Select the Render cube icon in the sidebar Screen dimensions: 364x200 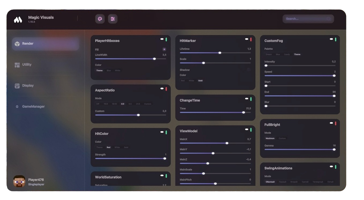[18, 43]
